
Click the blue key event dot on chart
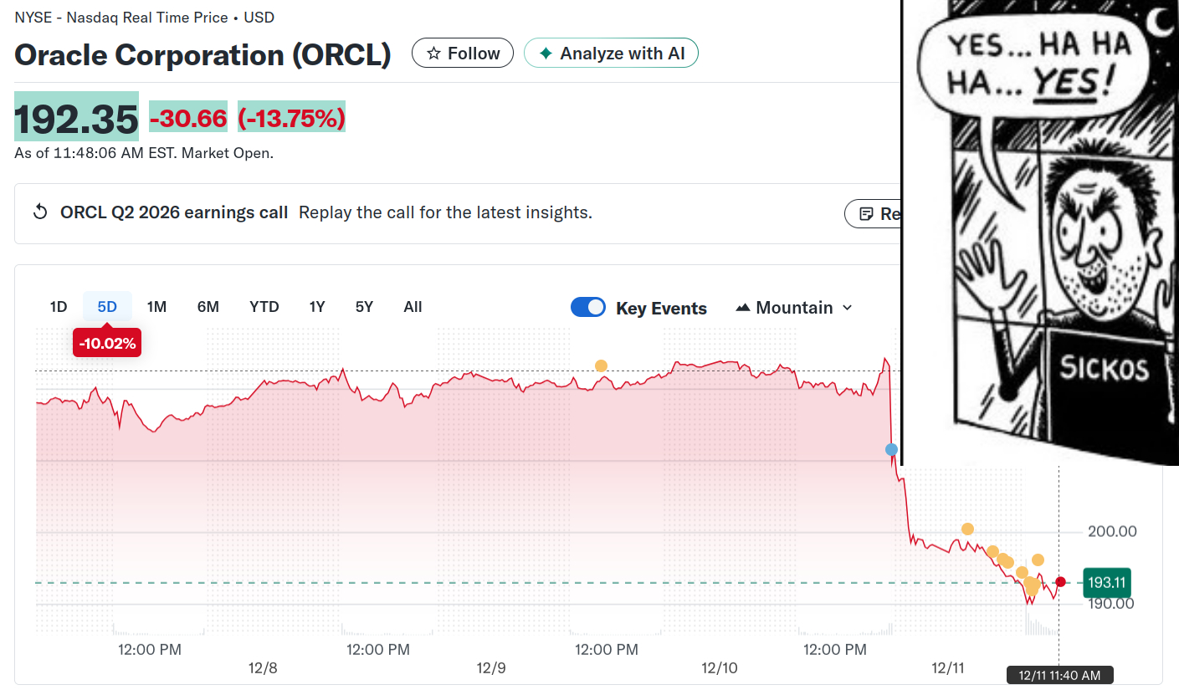(x=891, y=450)
